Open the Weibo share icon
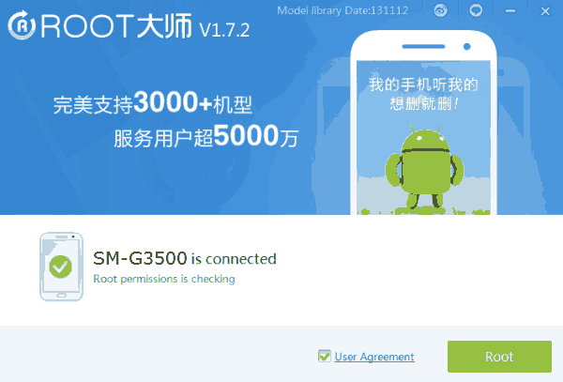The height and width of the screenshot is (382, 563). point(441,10)
